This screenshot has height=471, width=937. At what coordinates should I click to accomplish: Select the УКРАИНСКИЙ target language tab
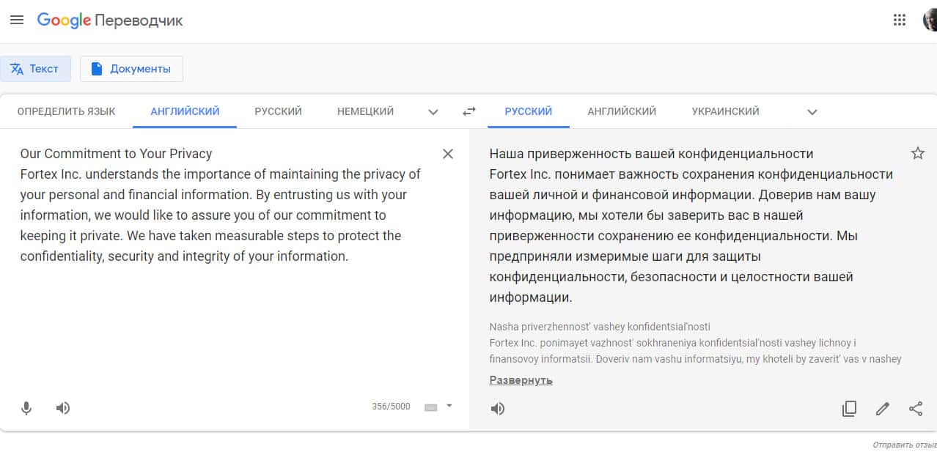(725, 111)
